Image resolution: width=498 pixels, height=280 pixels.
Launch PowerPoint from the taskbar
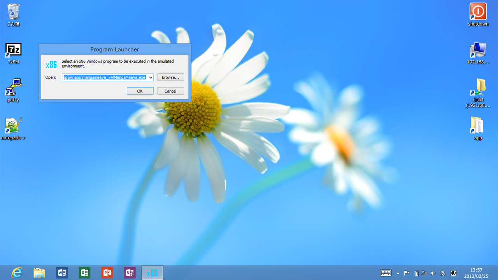coord(107,273)
